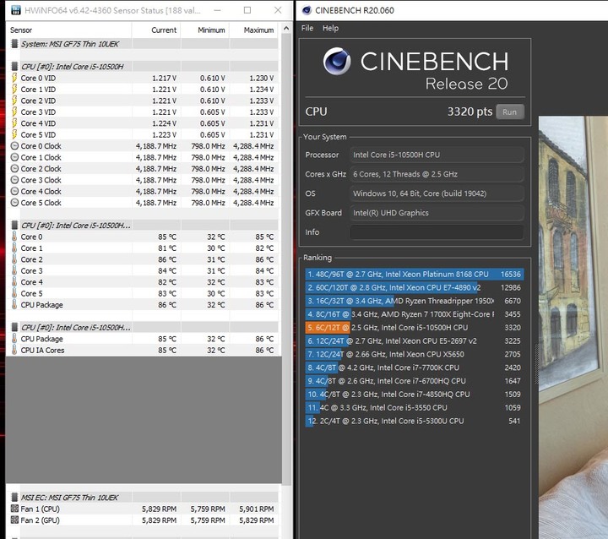Click the clock icon beside Core 5 Clock
The width and height of the screenshot is (608, 539).
coord(14,203)
